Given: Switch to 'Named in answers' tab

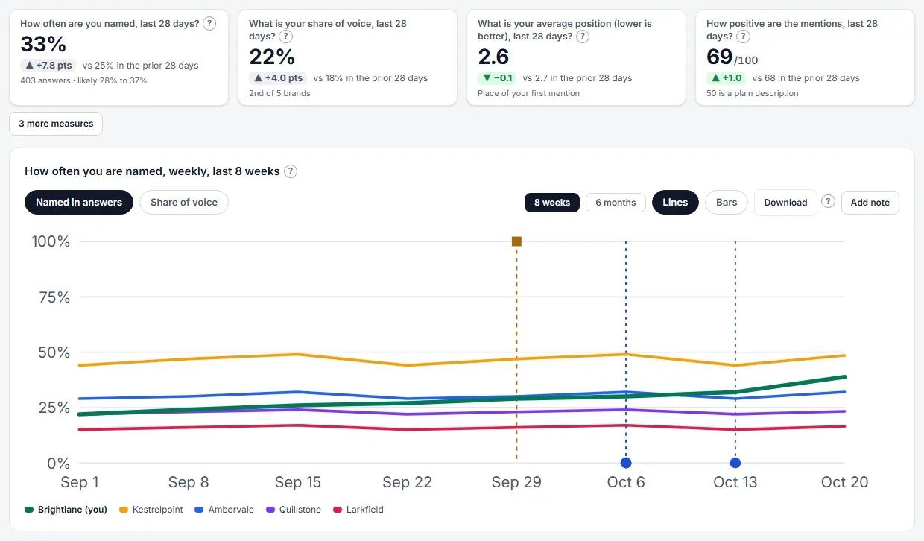Looking at the screenshot, I should (79, 203).
